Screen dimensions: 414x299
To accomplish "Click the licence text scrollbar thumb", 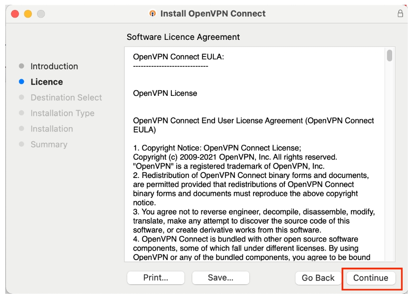I will pos(389,56).
